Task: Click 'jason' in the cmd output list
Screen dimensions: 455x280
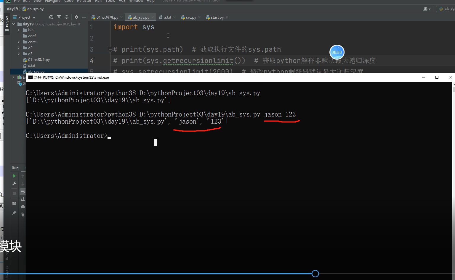Action: [188, 122]
